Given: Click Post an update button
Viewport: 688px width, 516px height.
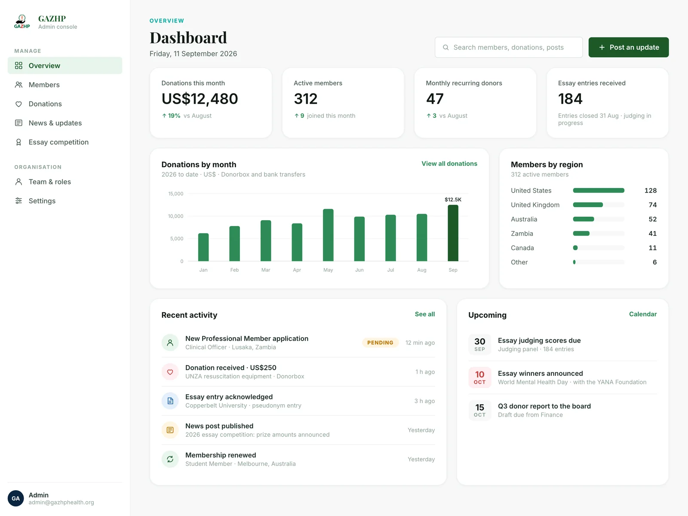Looking at the screenshot, I should [629, 47].
